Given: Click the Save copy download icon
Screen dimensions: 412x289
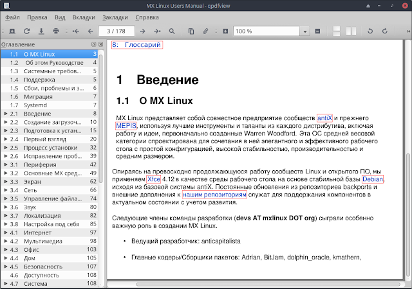Looking at the screenshot, I should tap(41, 31).
